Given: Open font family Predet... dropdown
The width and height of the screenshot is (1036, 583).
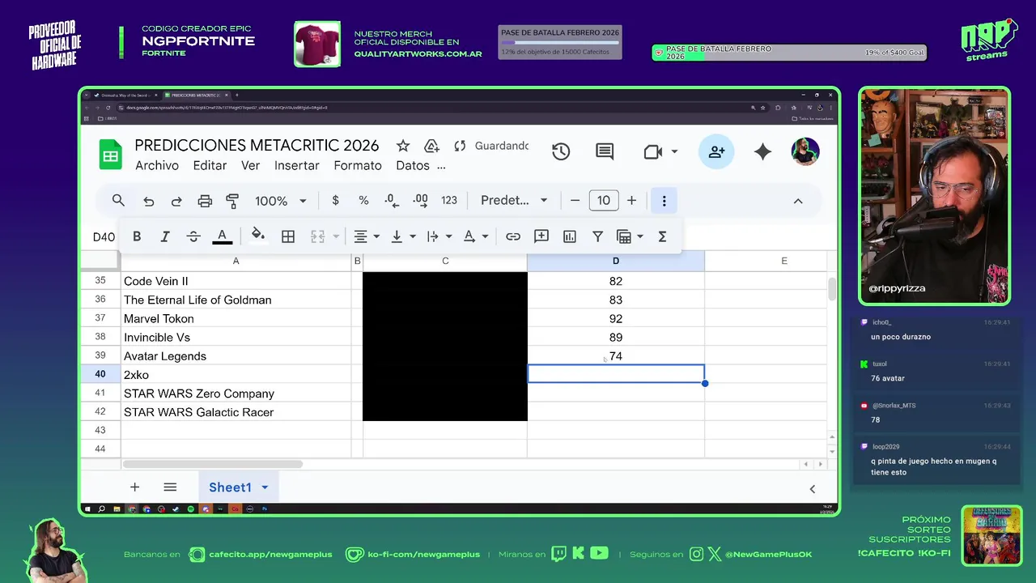Looking at the screenshot, I should (x=515, y=201).
